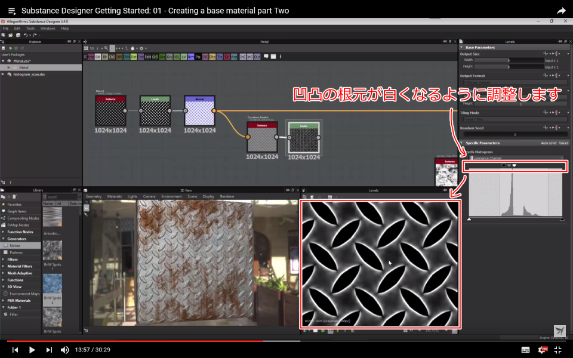
Task: Collapse the Generators library category
Action: click(x=4, y=239)
